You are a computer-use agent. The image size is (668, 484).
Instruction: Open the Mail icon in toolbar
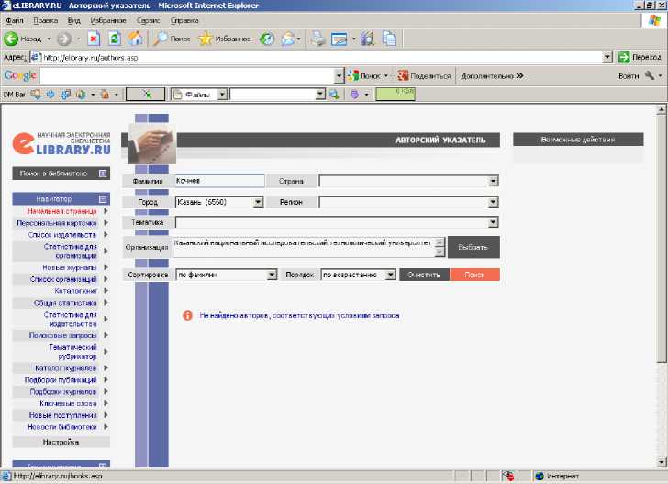(x=288, y=39)
